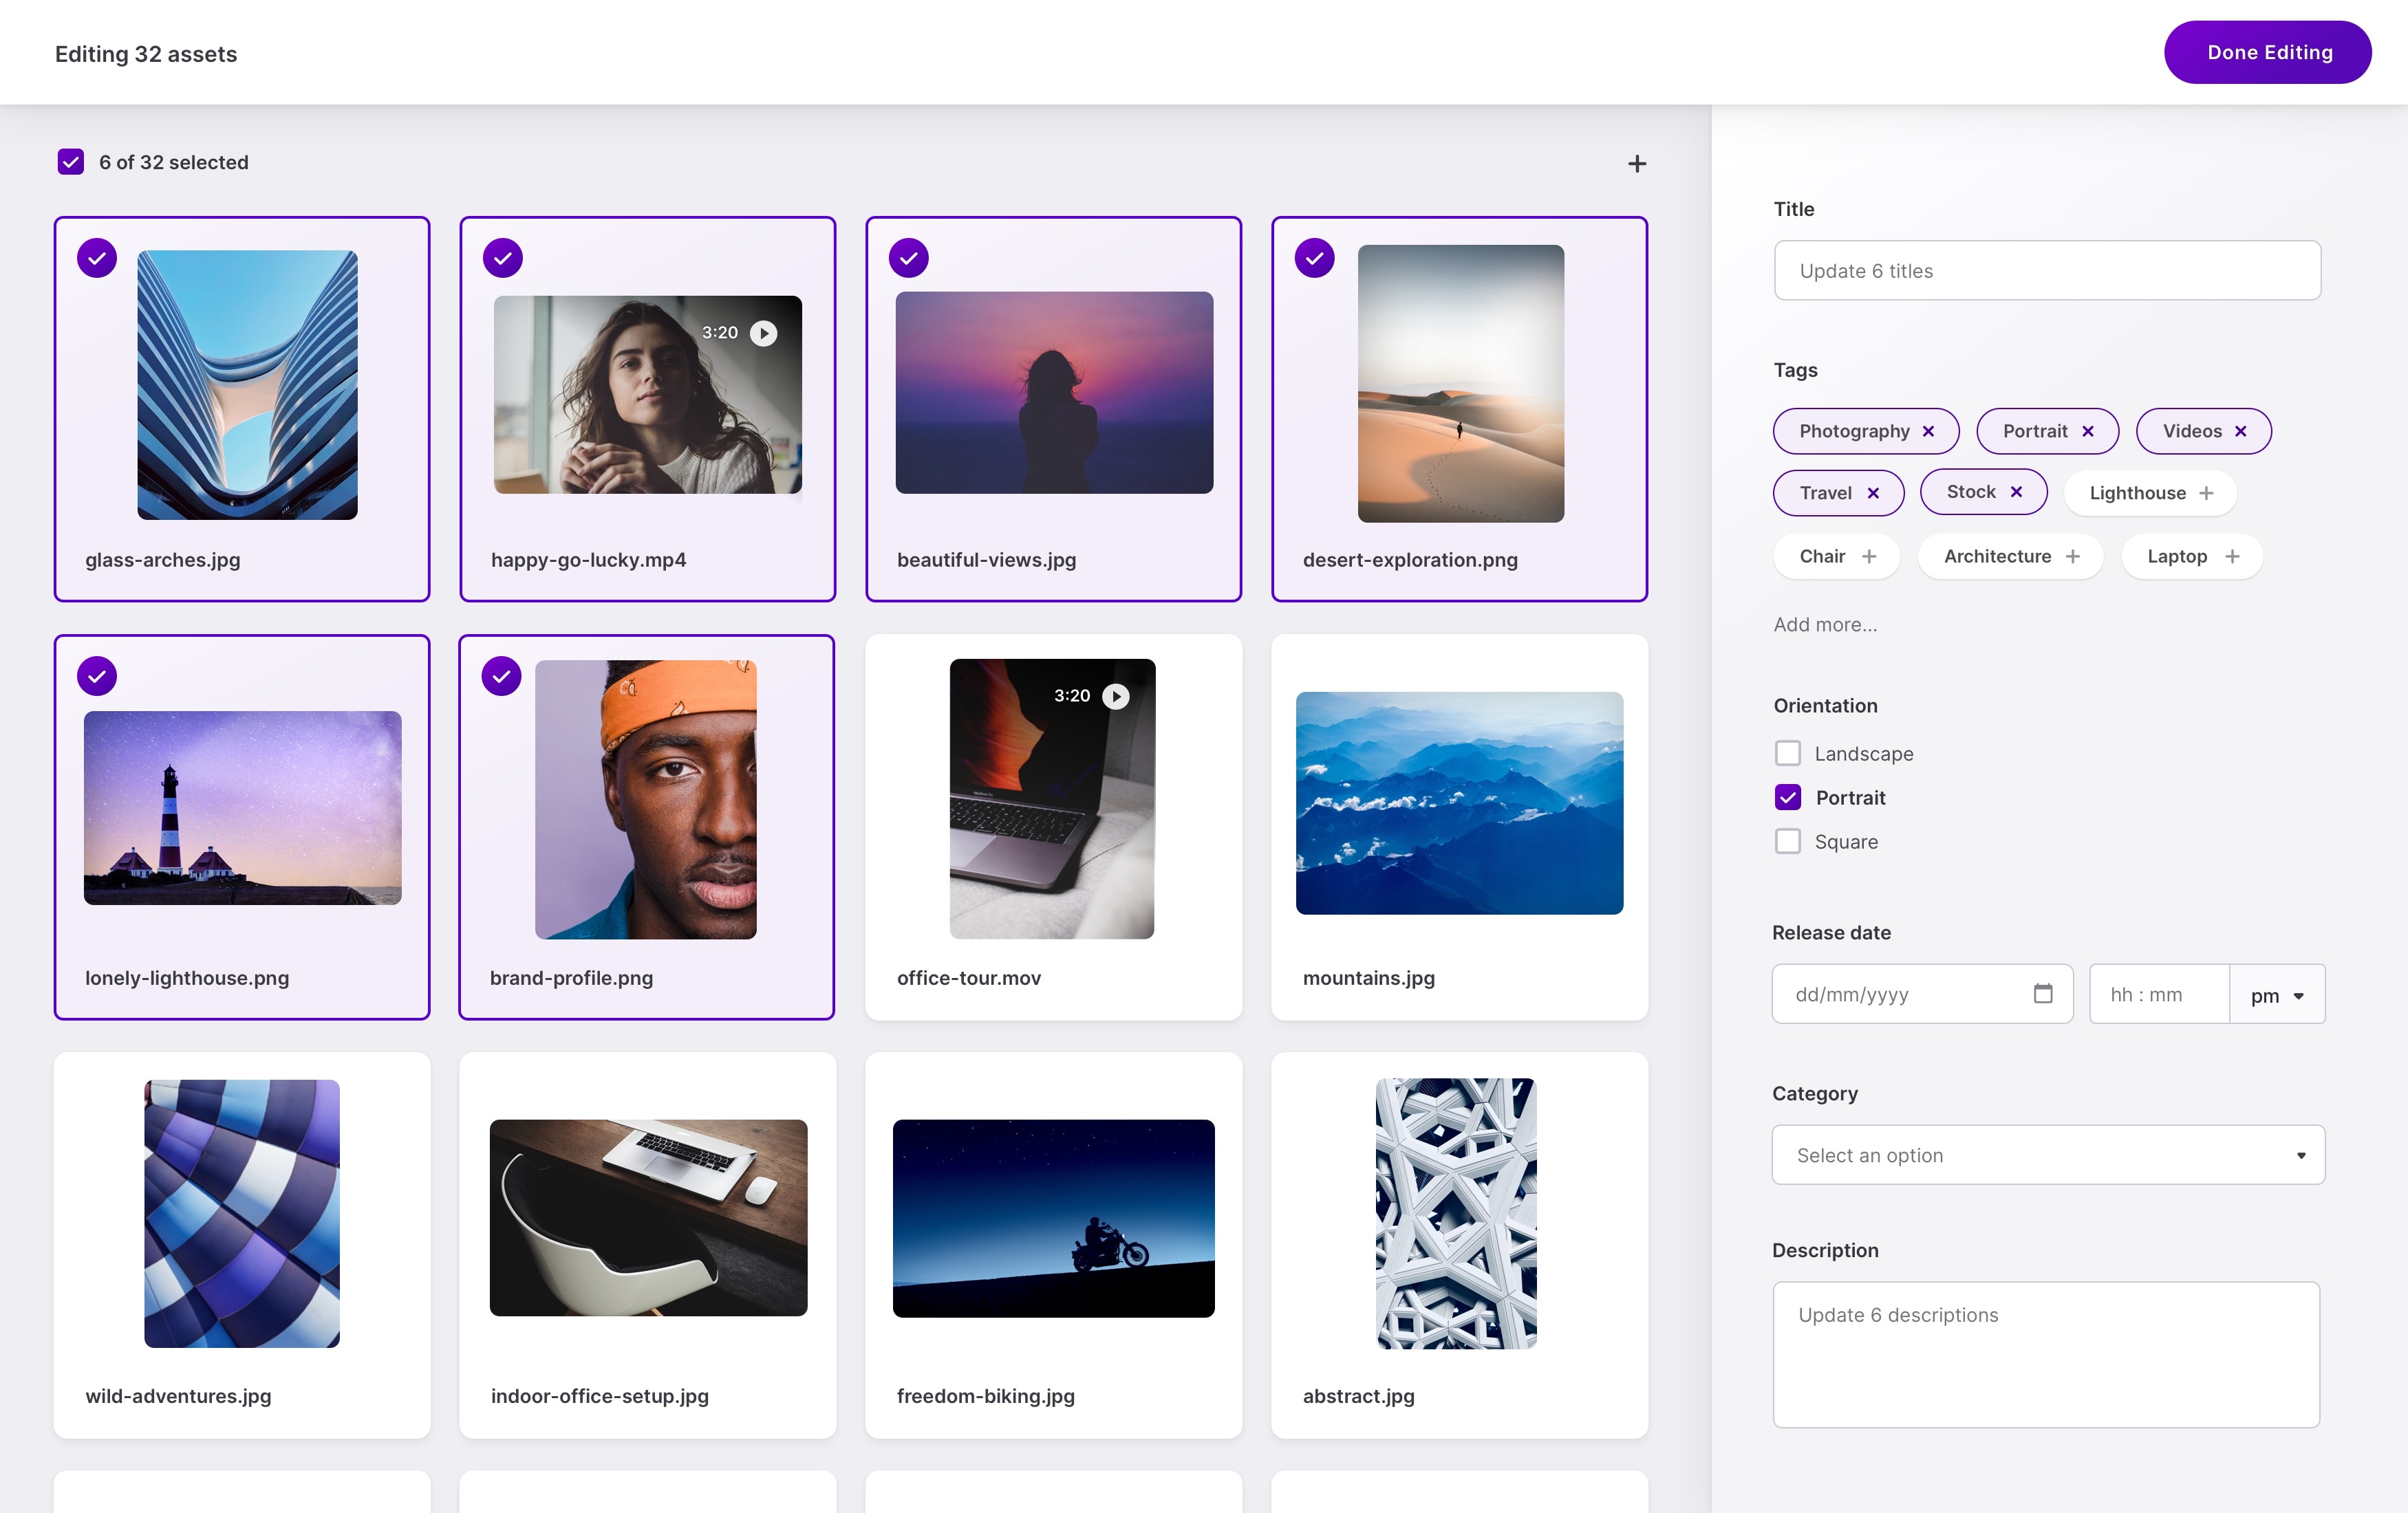Image resolution: width=2408 pixels, height=1513 pixels.
Task: Open the pm time period dropdown
Action: (x=2277, y=993)
